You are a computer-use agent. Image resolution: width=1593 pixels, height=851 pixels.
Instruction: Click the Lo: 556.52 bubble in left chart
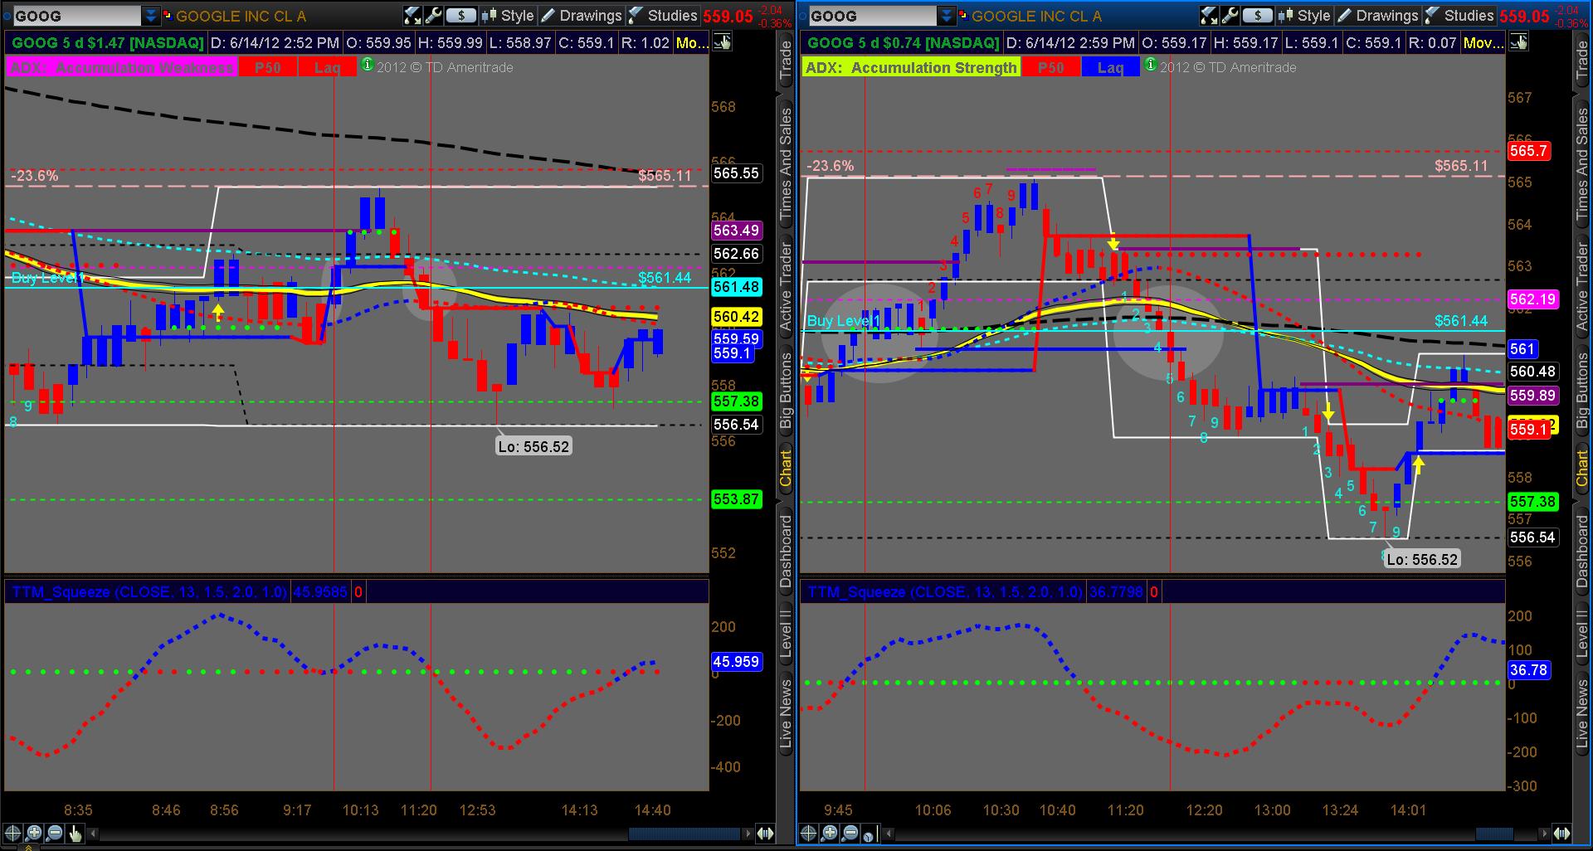pyautogui.click(x=533, y=446)
